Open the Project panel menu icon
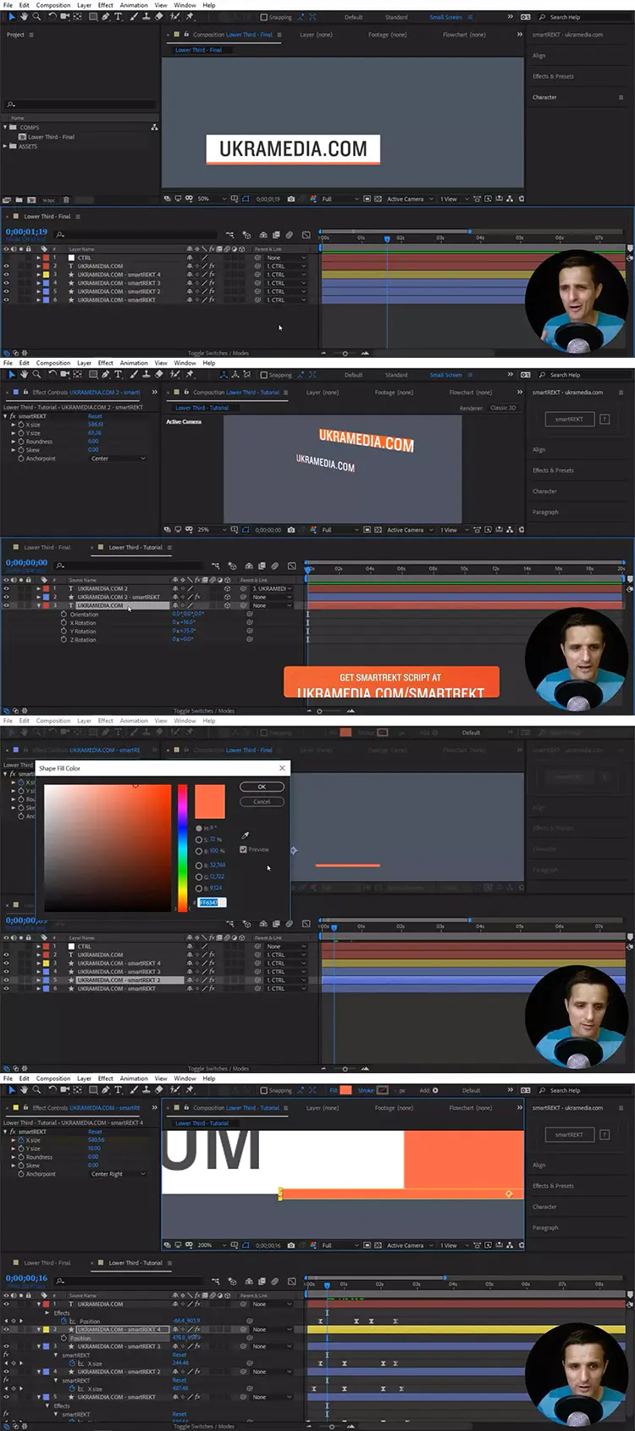 [31, 35]
